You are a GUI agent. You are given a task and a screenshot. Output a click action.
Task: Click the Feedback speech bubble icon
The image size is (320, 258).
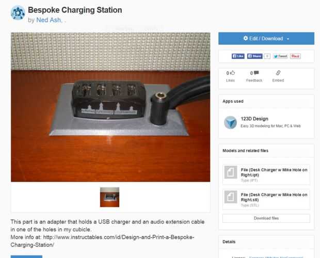click(x=257, y=73)
